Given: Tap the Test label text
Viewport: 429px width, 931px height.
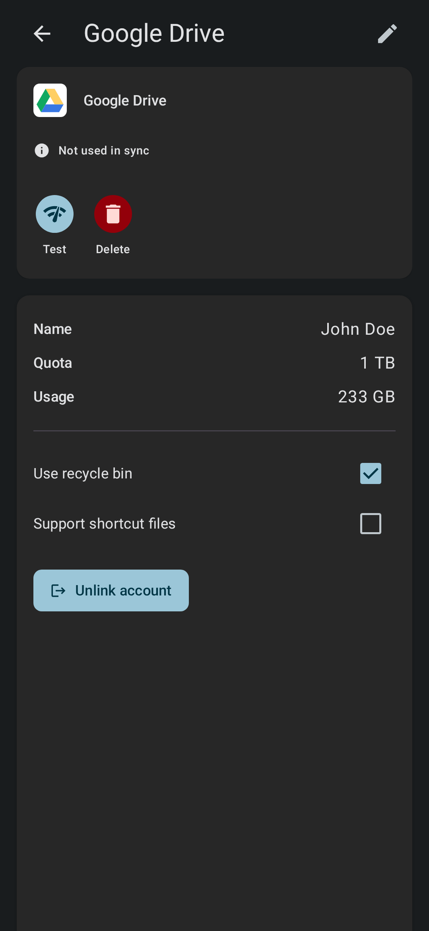Looking at the screenshot, I should tap(54, 249).
